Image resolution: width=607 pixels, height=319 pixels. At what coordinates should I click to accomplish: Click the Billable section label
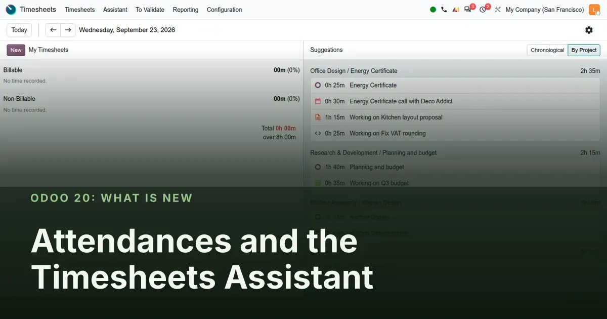pos(13,70)
